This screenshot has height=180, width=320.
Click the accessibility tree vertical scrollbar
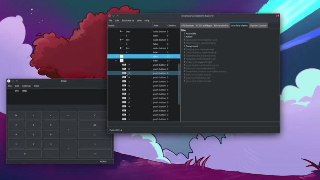click(x=179, y=84)
